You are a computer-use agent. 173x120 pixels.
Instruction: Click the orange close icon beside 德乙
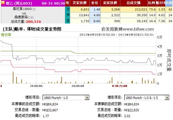point(3,2)
